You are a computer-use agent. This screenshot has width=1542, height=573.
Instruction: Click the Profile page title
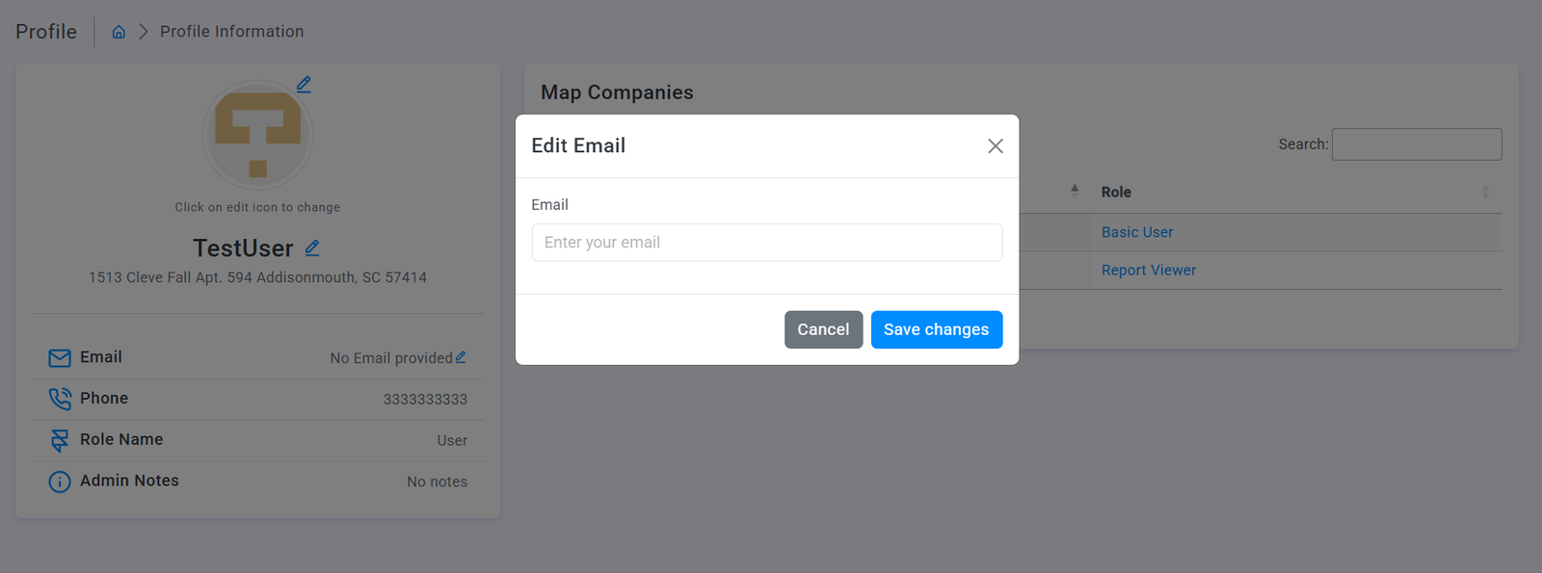click(46, 32)
